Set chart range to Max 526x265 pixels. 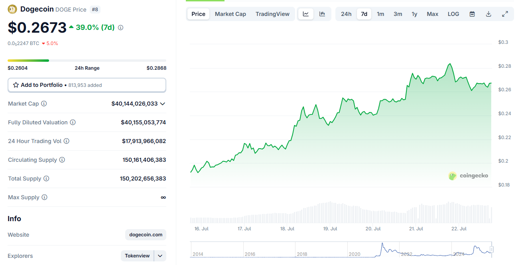click(432, 14)
